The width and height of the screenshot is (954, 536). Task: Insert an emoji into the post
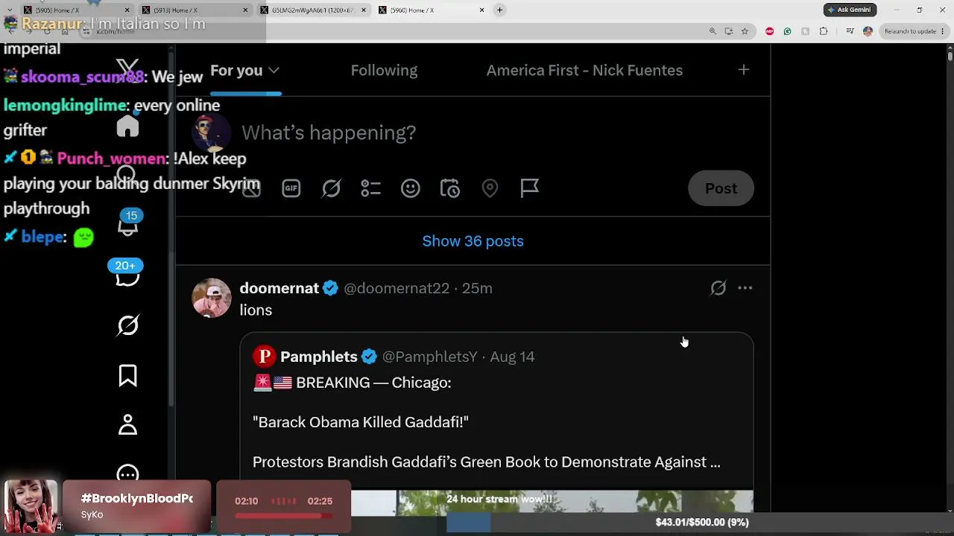411,188
